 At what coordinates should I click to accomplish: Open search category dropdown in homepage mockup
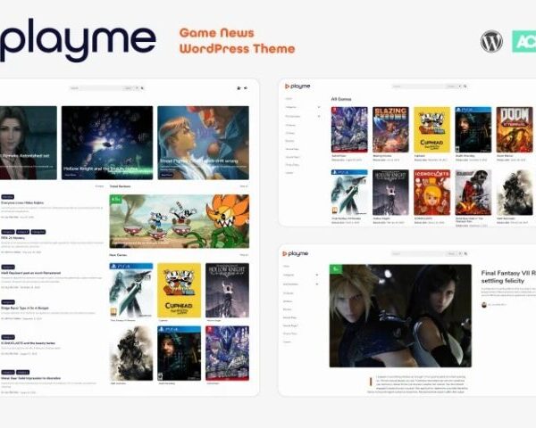tap(131, 88)
